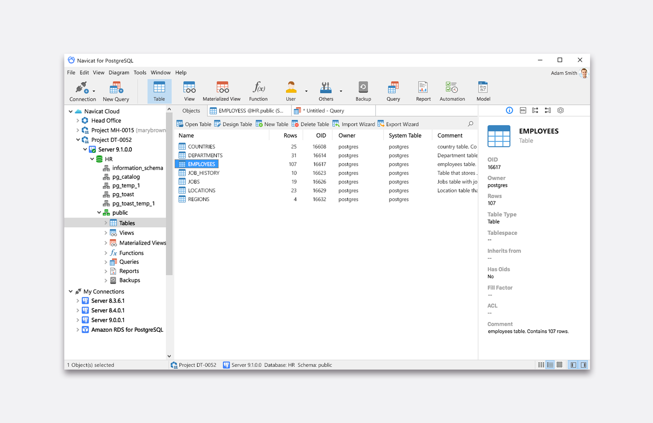Toggle the right information pane visibility

click(x=583, y=365)
